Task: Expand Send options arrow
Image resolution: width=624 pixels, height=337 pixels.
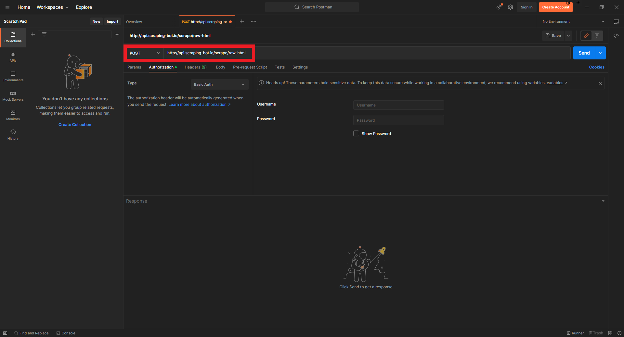Action: point(601,53)
